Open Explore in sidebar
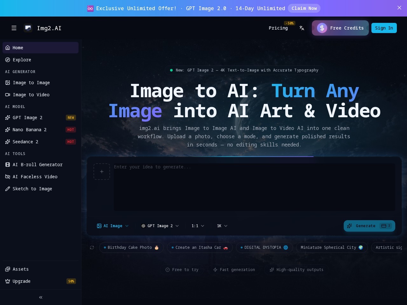The width and height of the screenshot is (407, 305). tap(40, 60)
